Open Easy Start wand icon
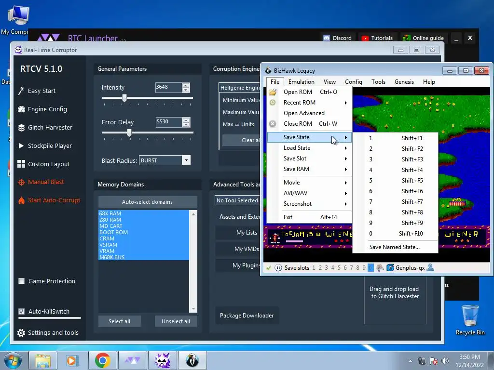 click(21, 91)
